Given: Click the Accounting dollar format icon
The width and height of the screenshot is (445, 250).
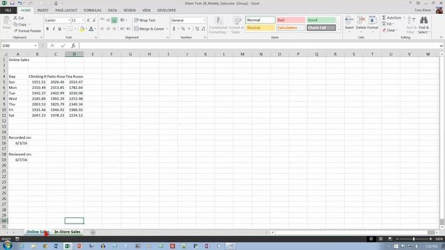Looking at the screenshot, I should click(x=174, y=28).
